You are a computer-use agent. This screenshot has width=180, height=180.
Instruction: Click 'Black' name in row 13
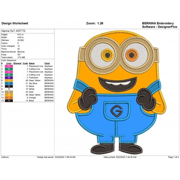[31, 100]
